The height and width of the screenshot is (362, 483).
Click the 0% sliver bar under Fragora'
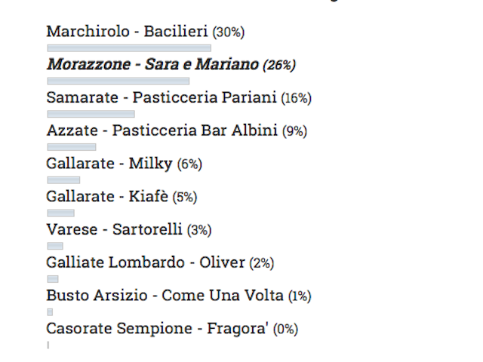click(x=48, y=345)
